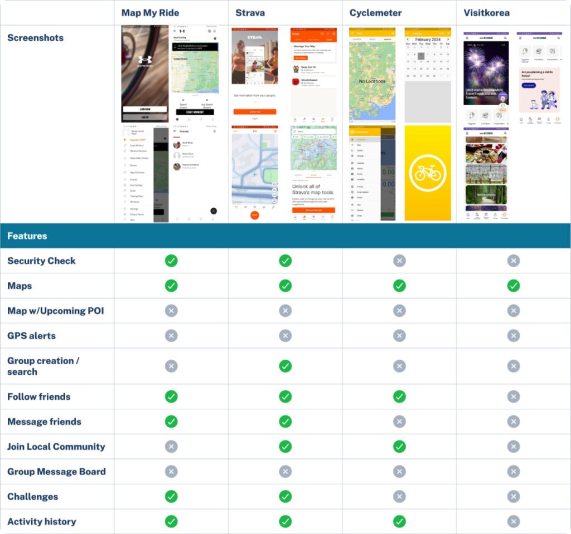Click the Maps checkmark for Map My Ride
571x534 pixels.
(x=171, y=286)
